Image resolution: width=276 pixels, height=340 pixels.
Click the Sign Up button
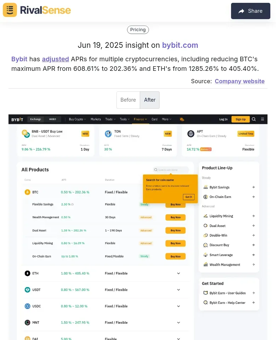pos(241,119)
